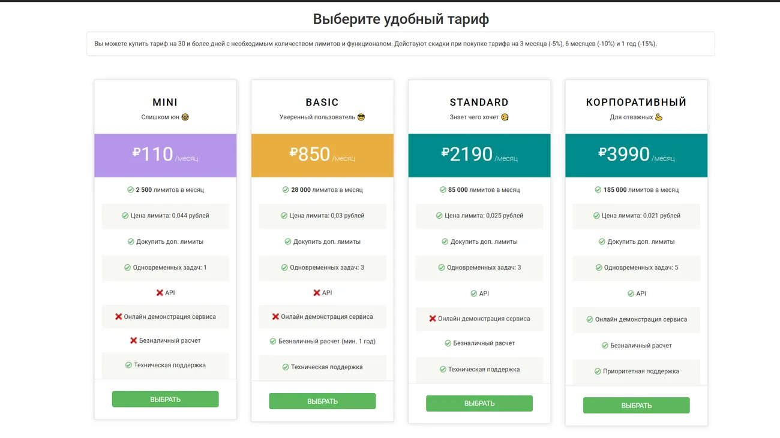Click the sunglasses emoji under BASIC heading

361,117
